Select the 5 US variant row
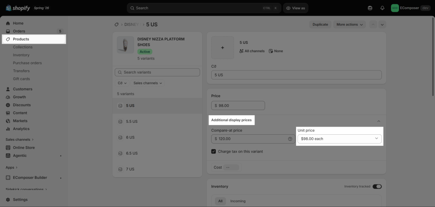435x207 pixels. point(157,106)
